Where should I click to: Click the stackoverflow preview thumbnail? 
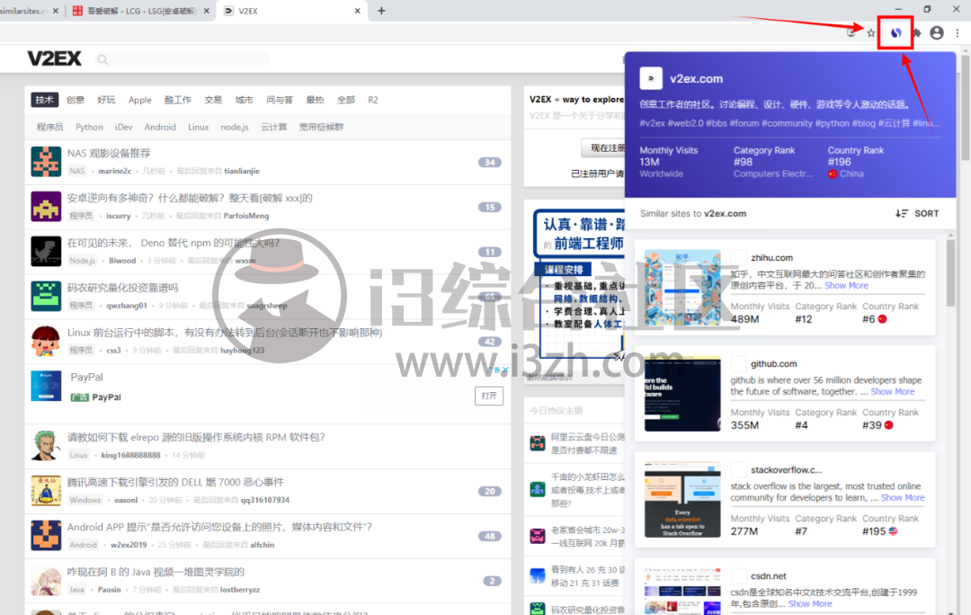pyautogui.click(x=682, y=500)
